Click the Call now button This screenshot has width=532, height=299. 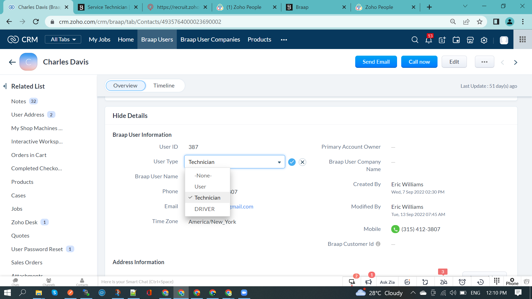point(419,62)
